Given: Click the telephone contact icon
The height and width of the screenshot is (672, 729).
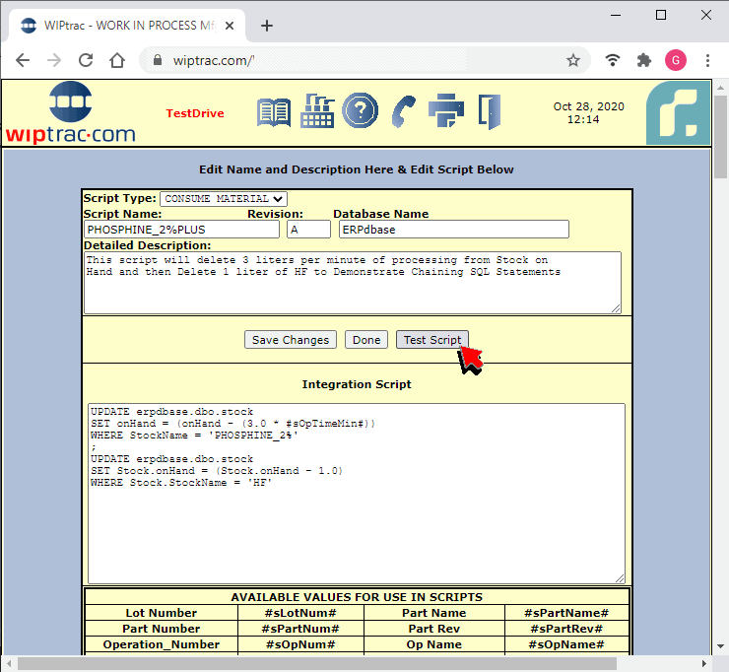Looking at the screenshot, I should coord(404,111).
